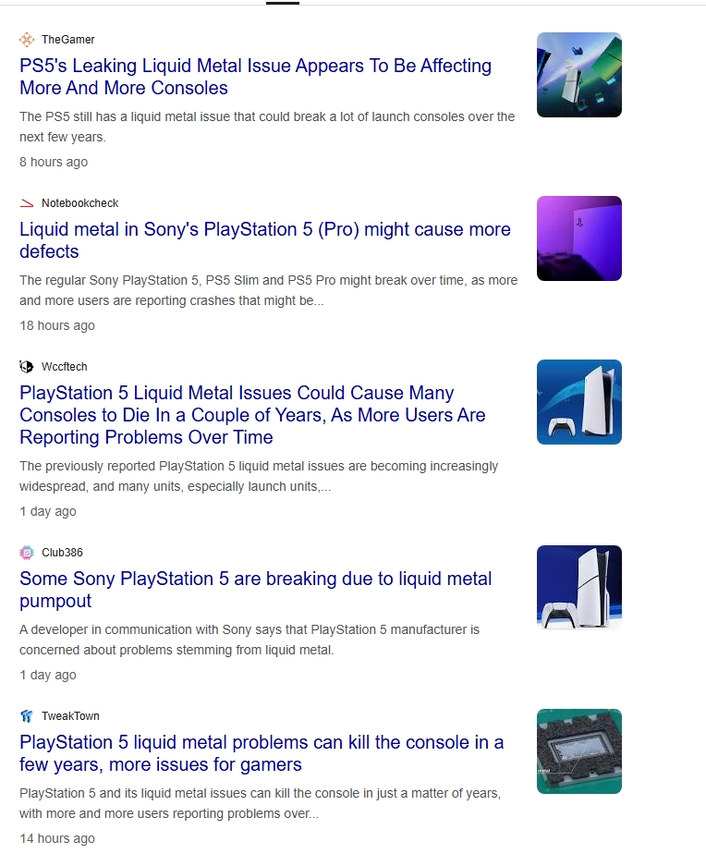Click '1 day ago' under Wccftech article
Image resolution: width=706 pixels, height=854 pixels.
click(48, 511)
